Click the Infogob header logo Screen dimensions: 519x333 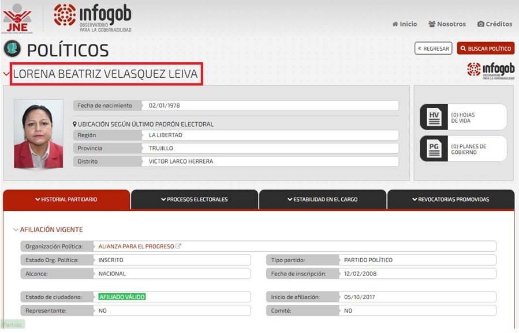[92, 18]
